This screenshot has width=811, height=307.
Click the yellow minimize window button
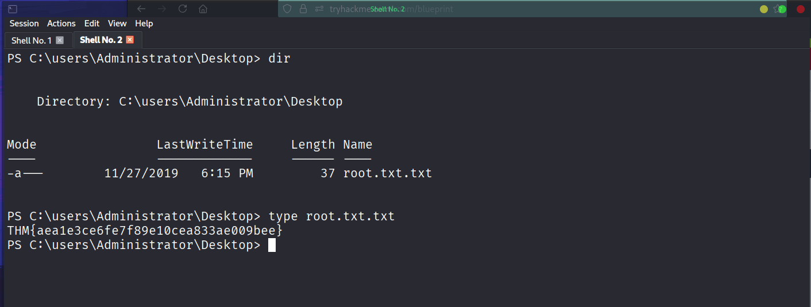(763, 9)
